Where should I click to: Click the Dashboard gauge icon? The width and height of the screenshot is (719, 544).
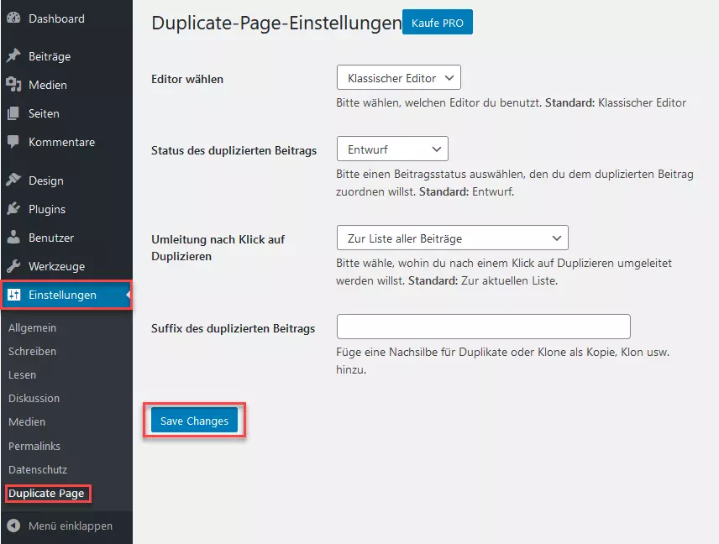pos(13,18)
